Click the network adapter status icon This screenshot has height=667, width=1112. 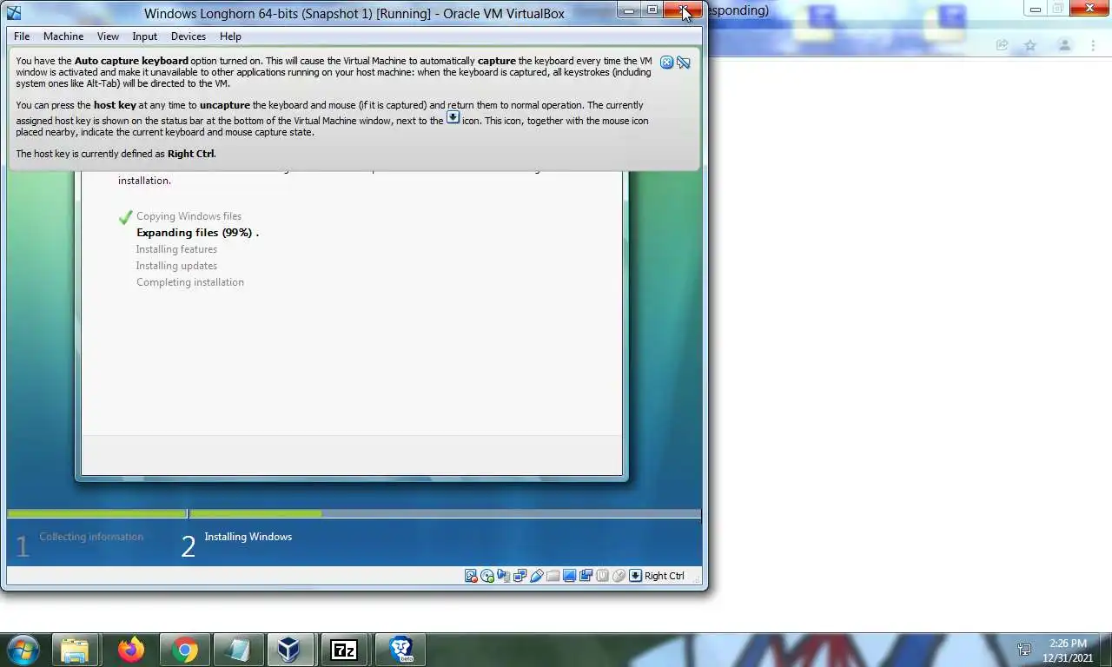pos(520,576)
